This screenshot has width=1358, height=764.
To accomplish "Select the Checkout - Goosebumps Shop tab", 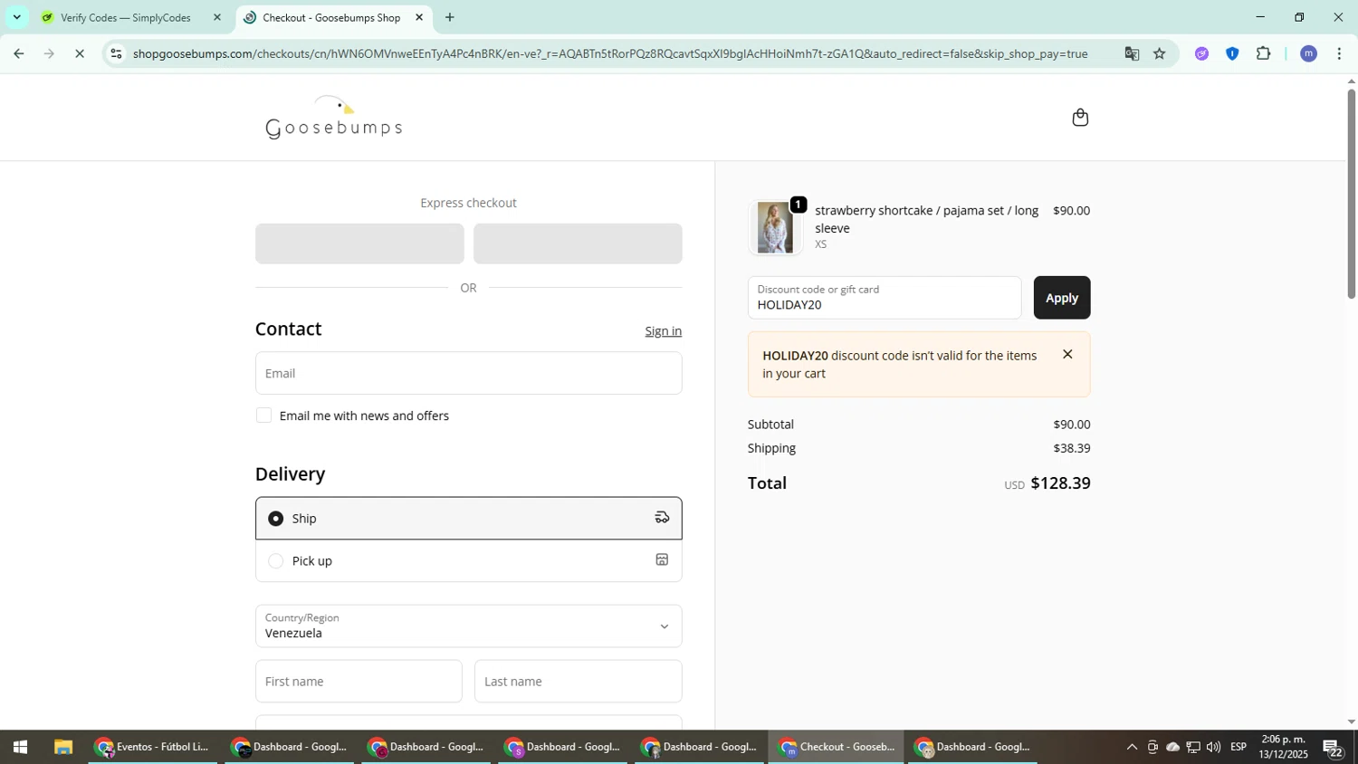I will click(334, 17).
